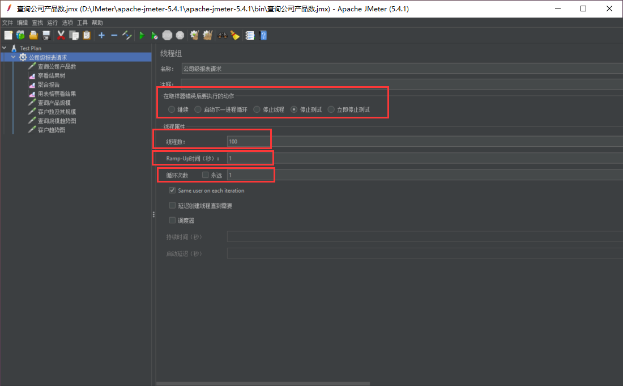The height and width of the screenshot is (386, 623).
Task: Collapse the 公司级报表请求 thread group node
Action: pos(13,57)
